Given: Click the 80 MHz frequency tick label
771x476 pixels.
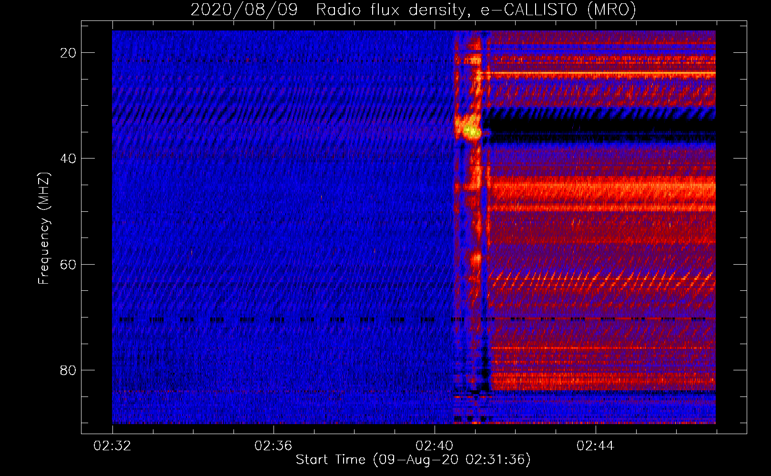Looking at the screenshot, I should click(68, 370).
